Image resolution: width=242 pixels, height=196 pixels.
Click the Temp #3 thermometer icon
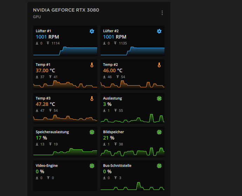click(x=92, y=99)
